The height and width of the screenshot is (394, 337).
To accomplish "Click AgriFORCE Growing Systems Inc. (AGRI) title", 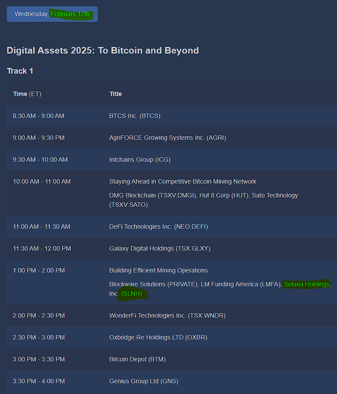I will 168,138.
